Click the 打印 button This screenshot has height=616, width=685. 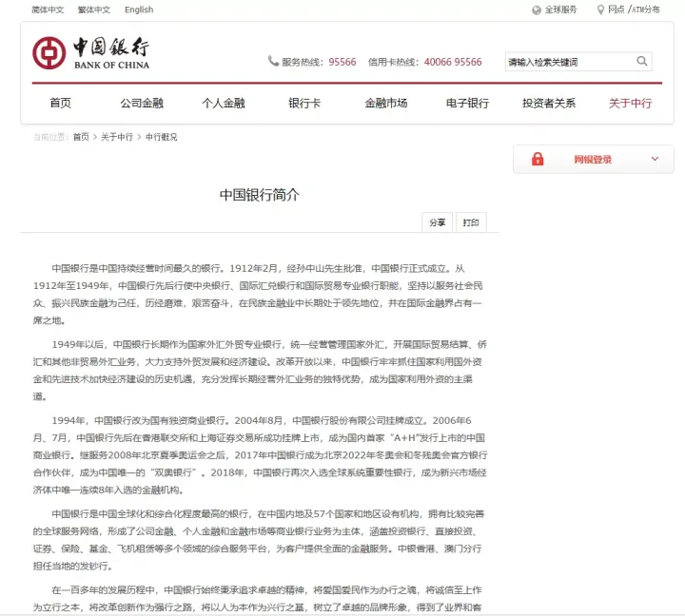tap(471, 222)
